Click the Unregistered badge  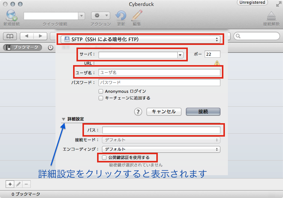pyautogui.click(x=252, y=3)
